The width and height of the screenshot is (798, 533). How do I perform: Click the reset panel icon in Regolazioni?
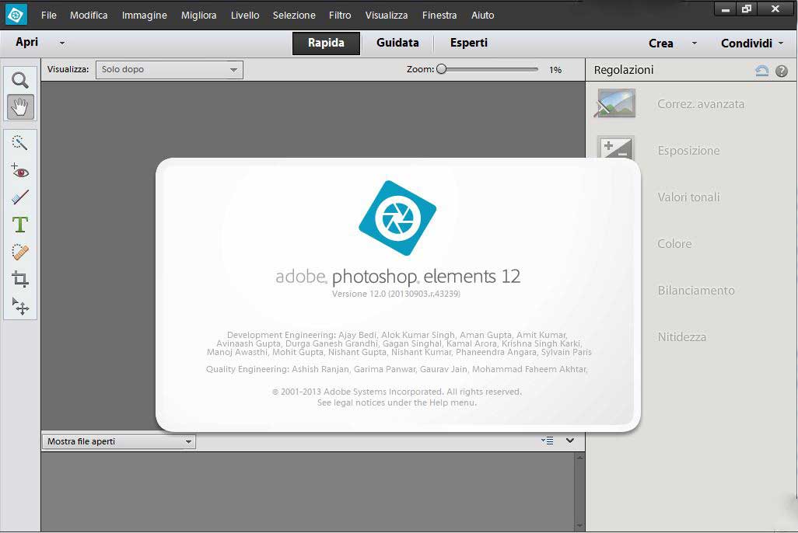pyautogui.click(x=762, y=71)
